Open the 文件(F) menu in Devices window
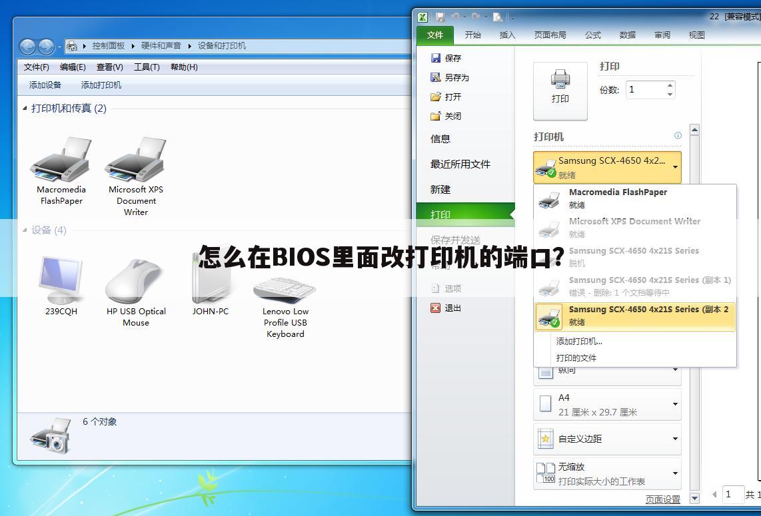The height and width of the screenshot is (516, 761). pyautogui.click(x=37, y=67)
